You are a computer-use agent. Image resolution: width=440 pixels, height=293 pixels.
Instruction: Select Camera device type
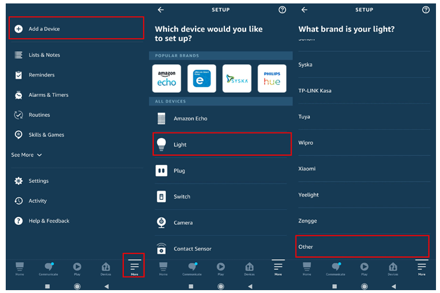tap(221, 222)
